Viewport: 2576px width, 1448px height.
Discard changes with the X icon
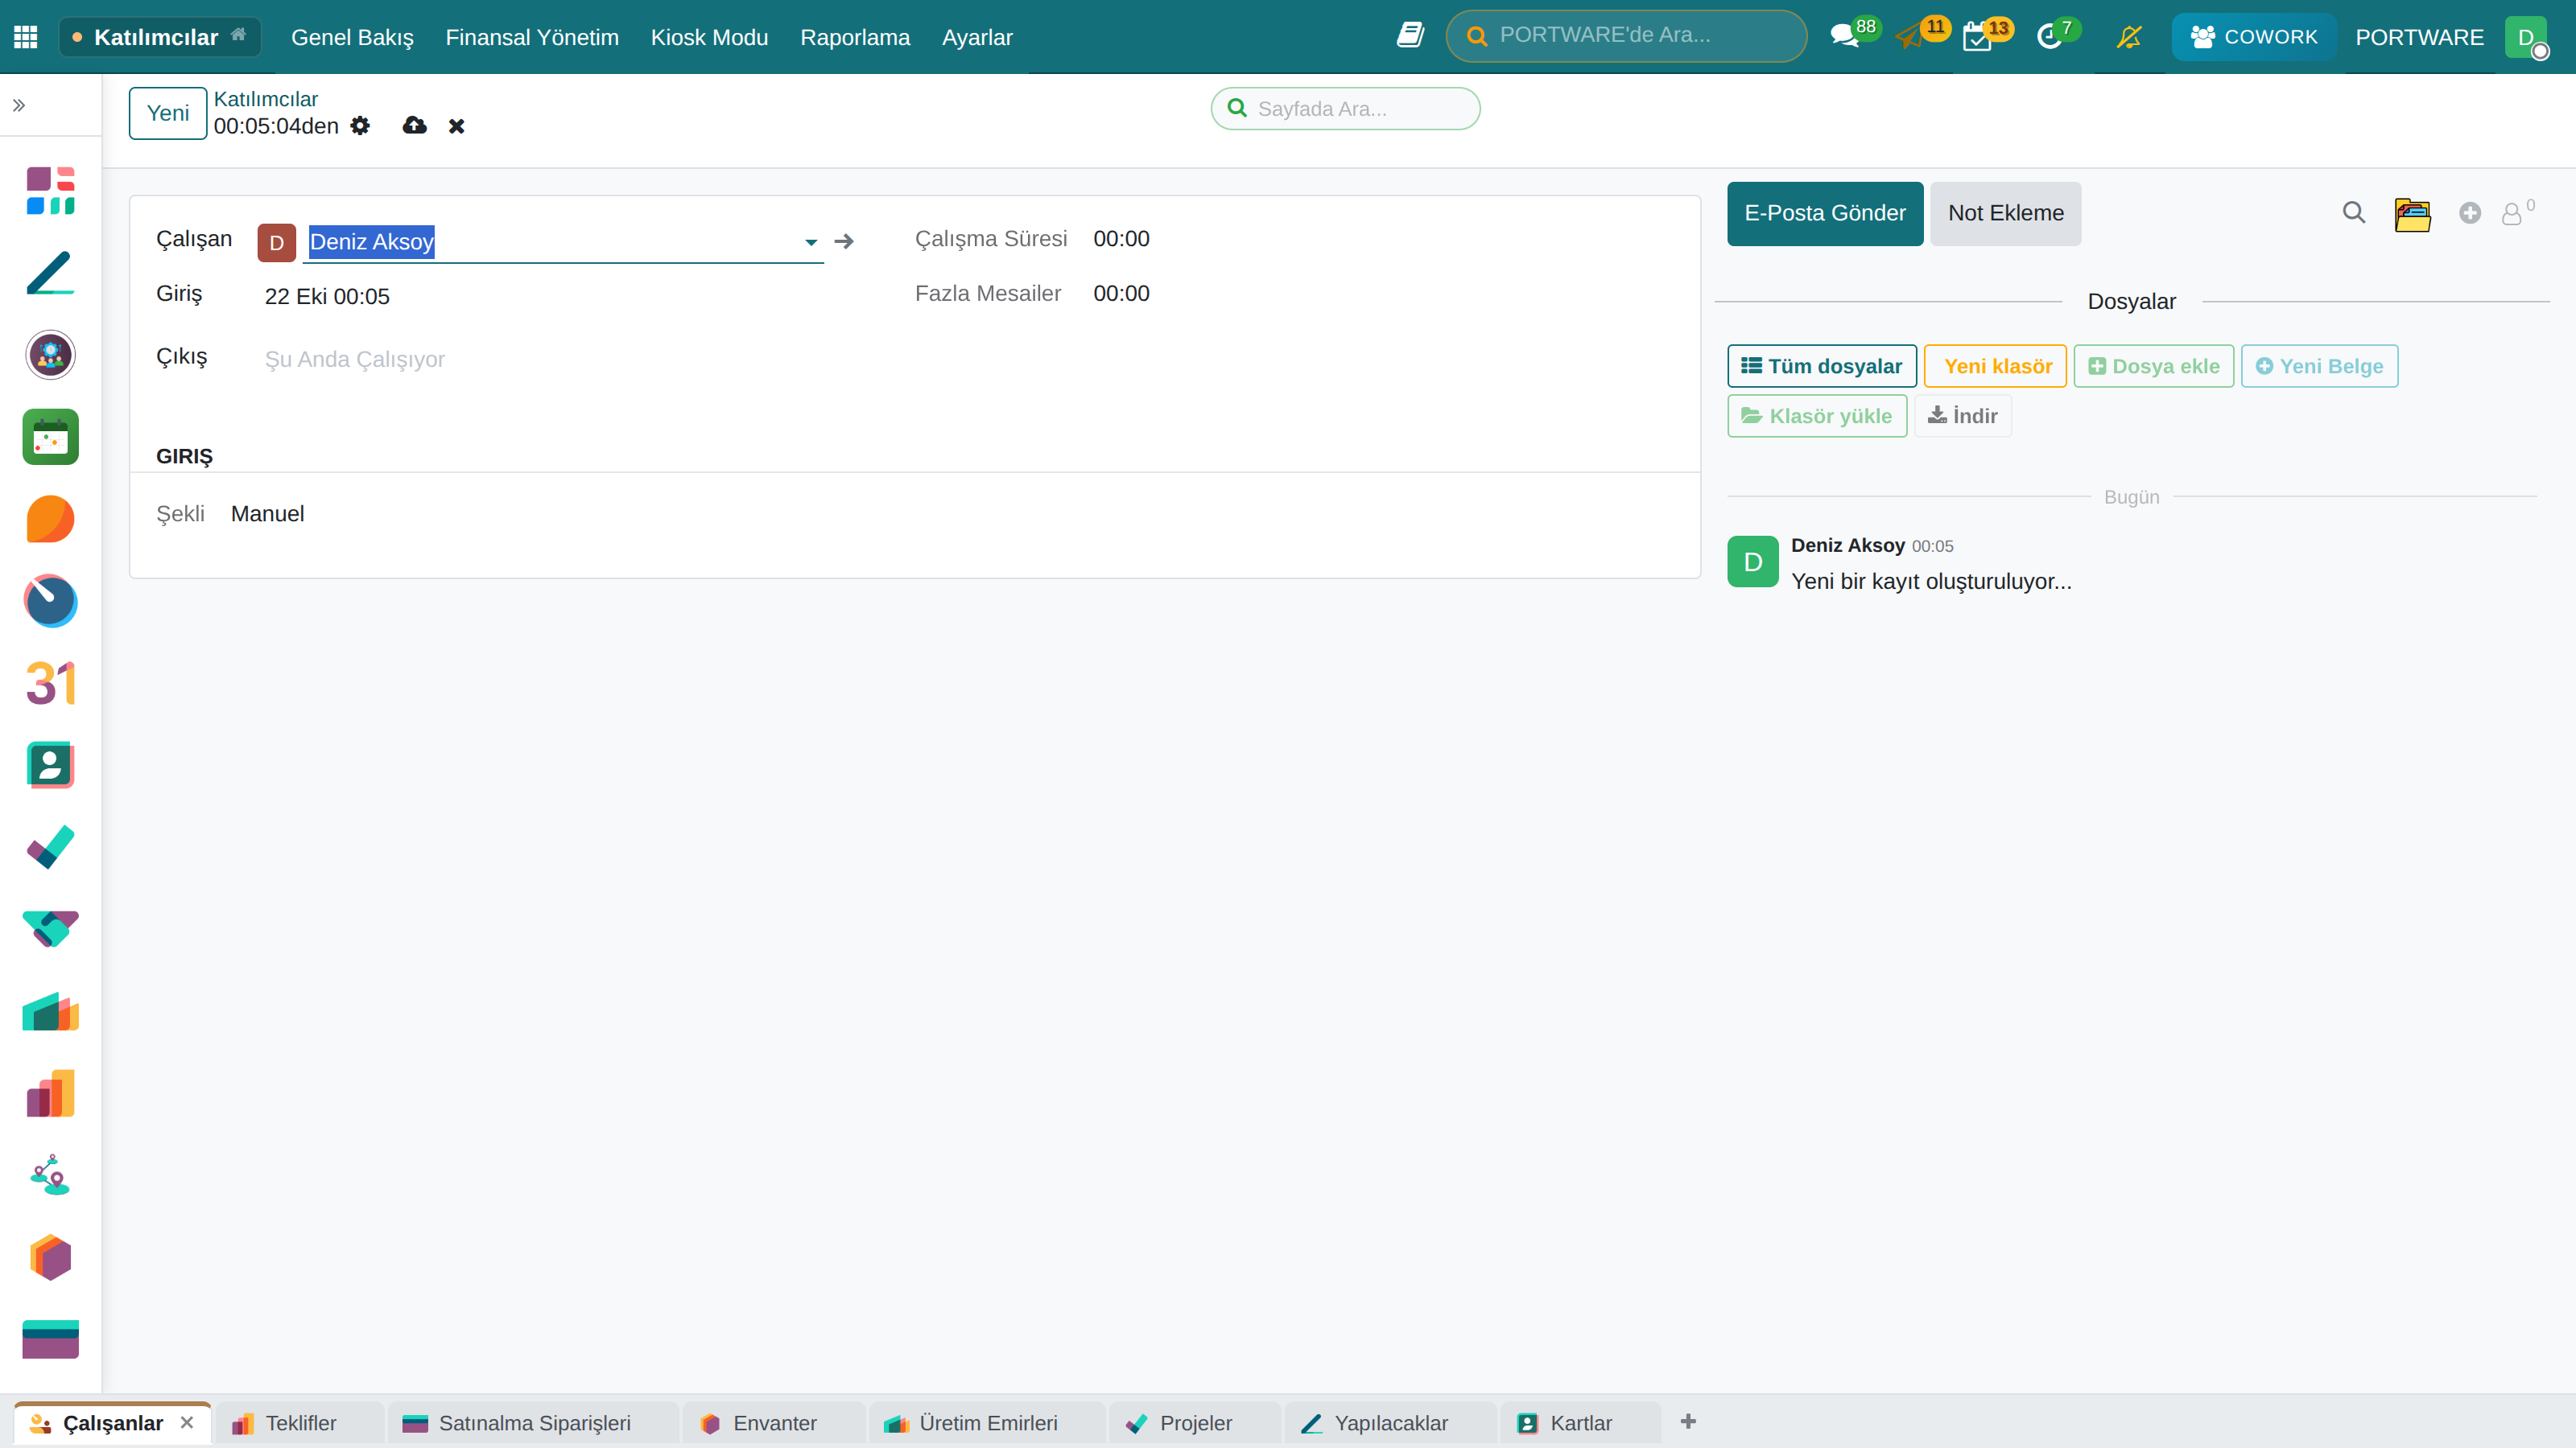(456, 126)
